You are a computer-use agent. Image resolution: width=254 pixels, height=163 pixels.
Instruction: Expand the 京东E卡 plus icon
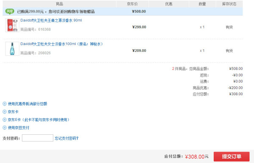[5, 120]
